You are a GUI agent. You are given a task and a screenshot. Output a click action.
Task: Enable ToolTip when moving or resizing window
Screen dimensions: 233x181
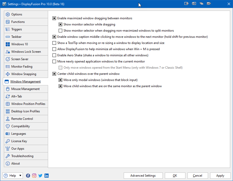tap(54, 43)
